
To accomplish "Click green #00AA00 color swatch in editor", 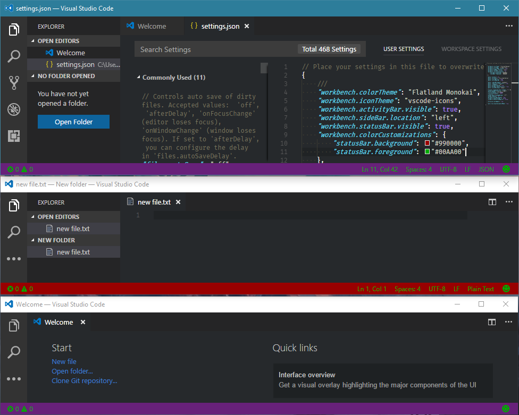I will pyautogui.click(x=428, y=151).
